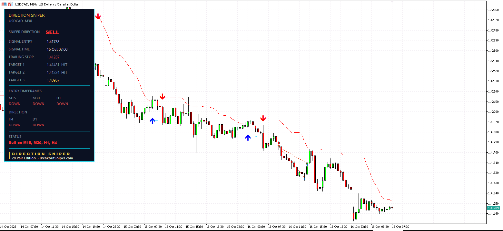Select the blue buy arrow on 15 Oct morning

pyautogui.click(x=152, y=121)
